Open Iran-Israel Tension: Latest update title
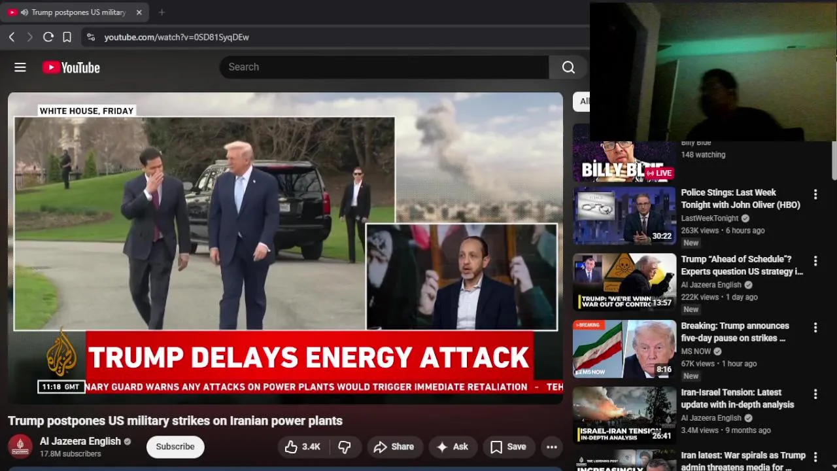Screen dimensions: 837x471 click(x=738, y=399)
